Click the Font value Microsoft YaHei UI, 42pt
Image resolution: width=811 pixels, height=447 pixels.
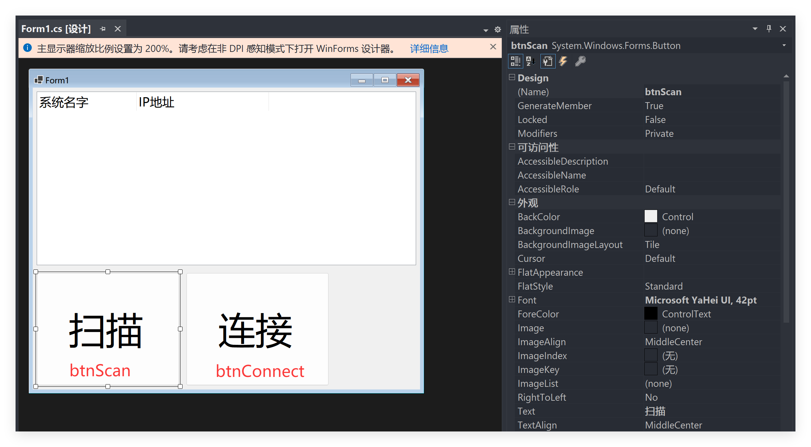tap(712, 300)
